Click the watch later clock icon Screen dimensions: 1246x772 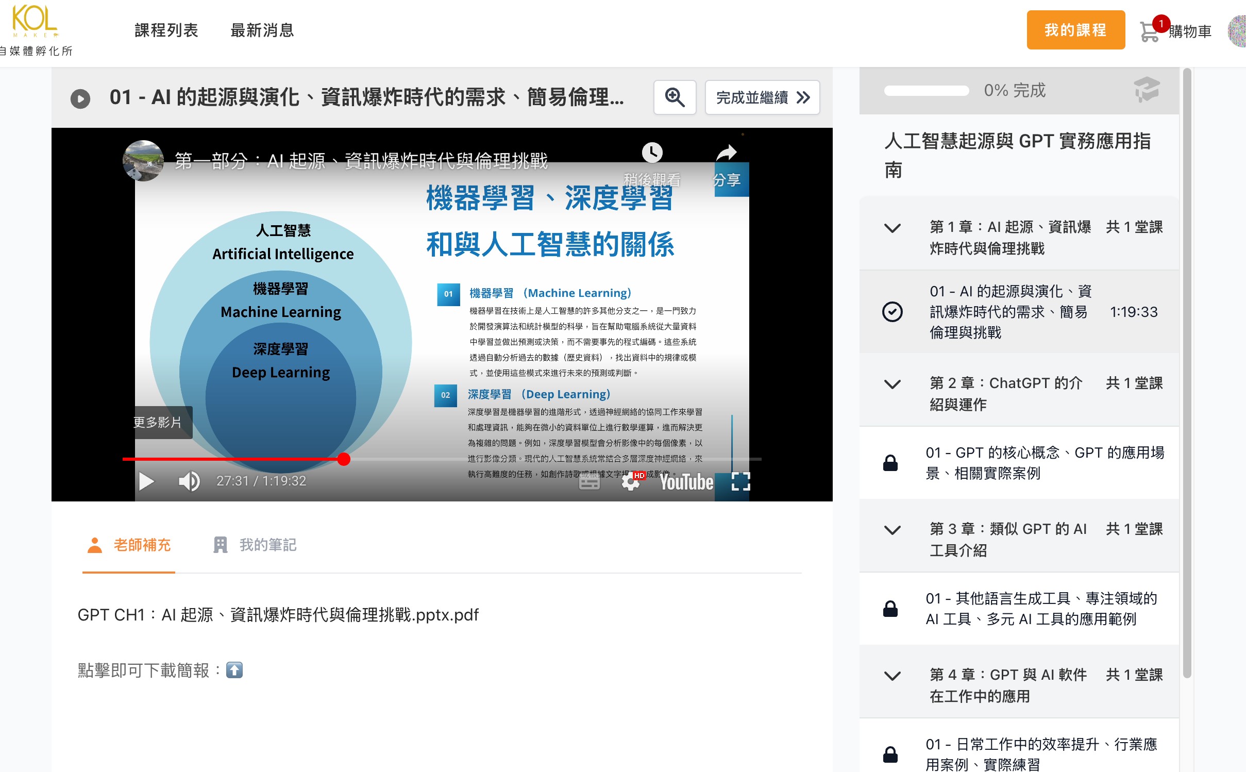[x=652, y=153]
